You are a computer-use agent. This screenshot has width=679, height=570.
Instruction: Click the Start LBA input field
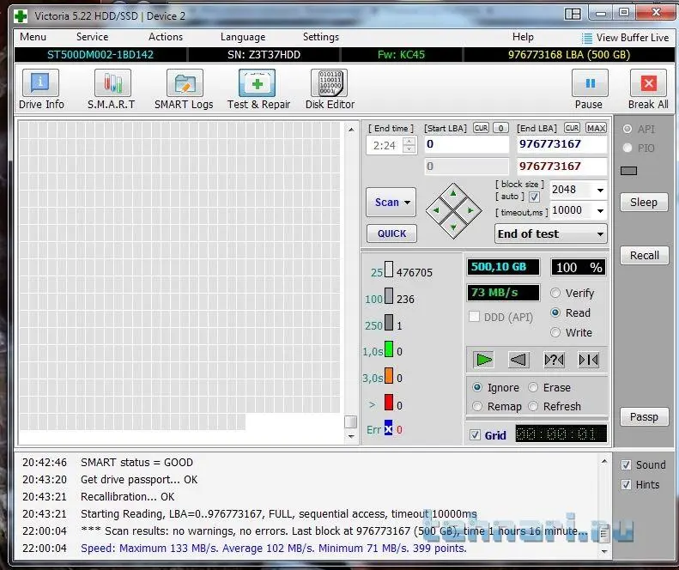tap(466, 144)
